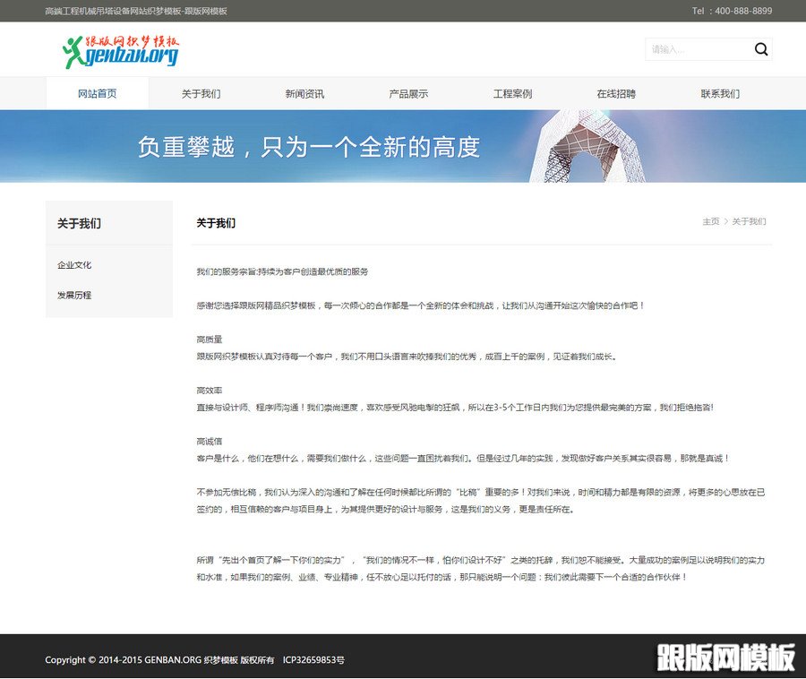This screenshot has width=806, height=679.
Task: Click the 跟版网模板 watermark in the footer
Action: tap(726, 658)
